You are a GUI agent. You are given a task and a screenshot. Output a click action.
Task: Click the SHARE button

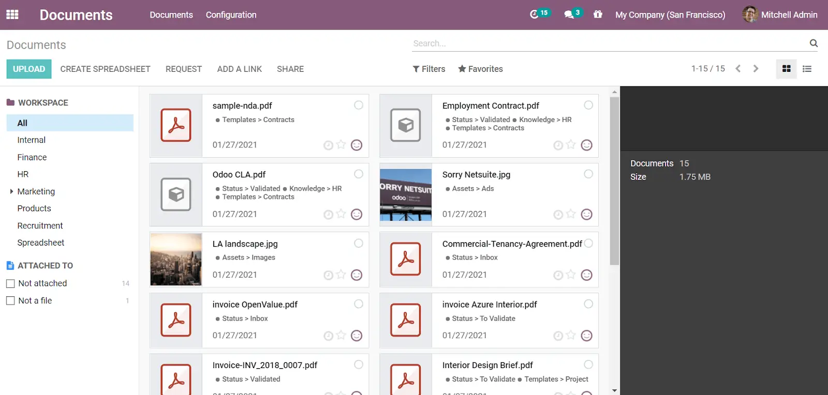point(290,69)
